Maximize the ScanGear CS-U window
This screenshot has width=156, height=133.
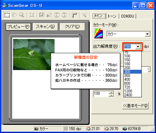tap(143, 5)
